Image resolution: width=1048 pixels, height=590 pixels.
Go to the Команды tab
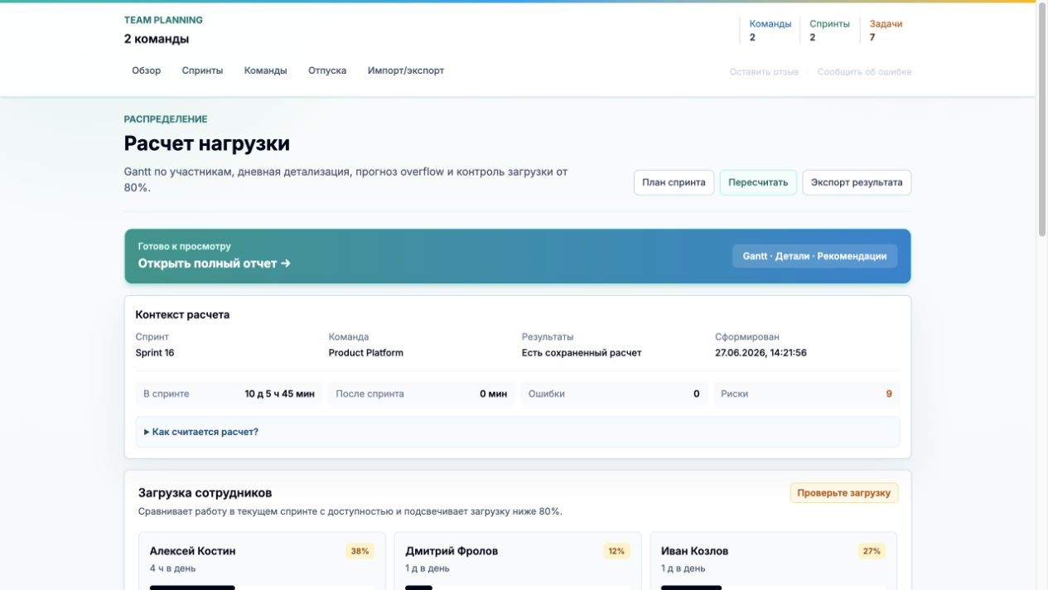pyautogui.click(x=265, y=70)
